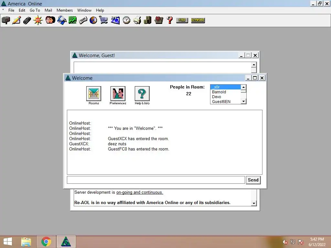This screenshot has width=331, height=248.
Task: Close the Welcome, Guest! window
Action: click(x=255, y=56)
